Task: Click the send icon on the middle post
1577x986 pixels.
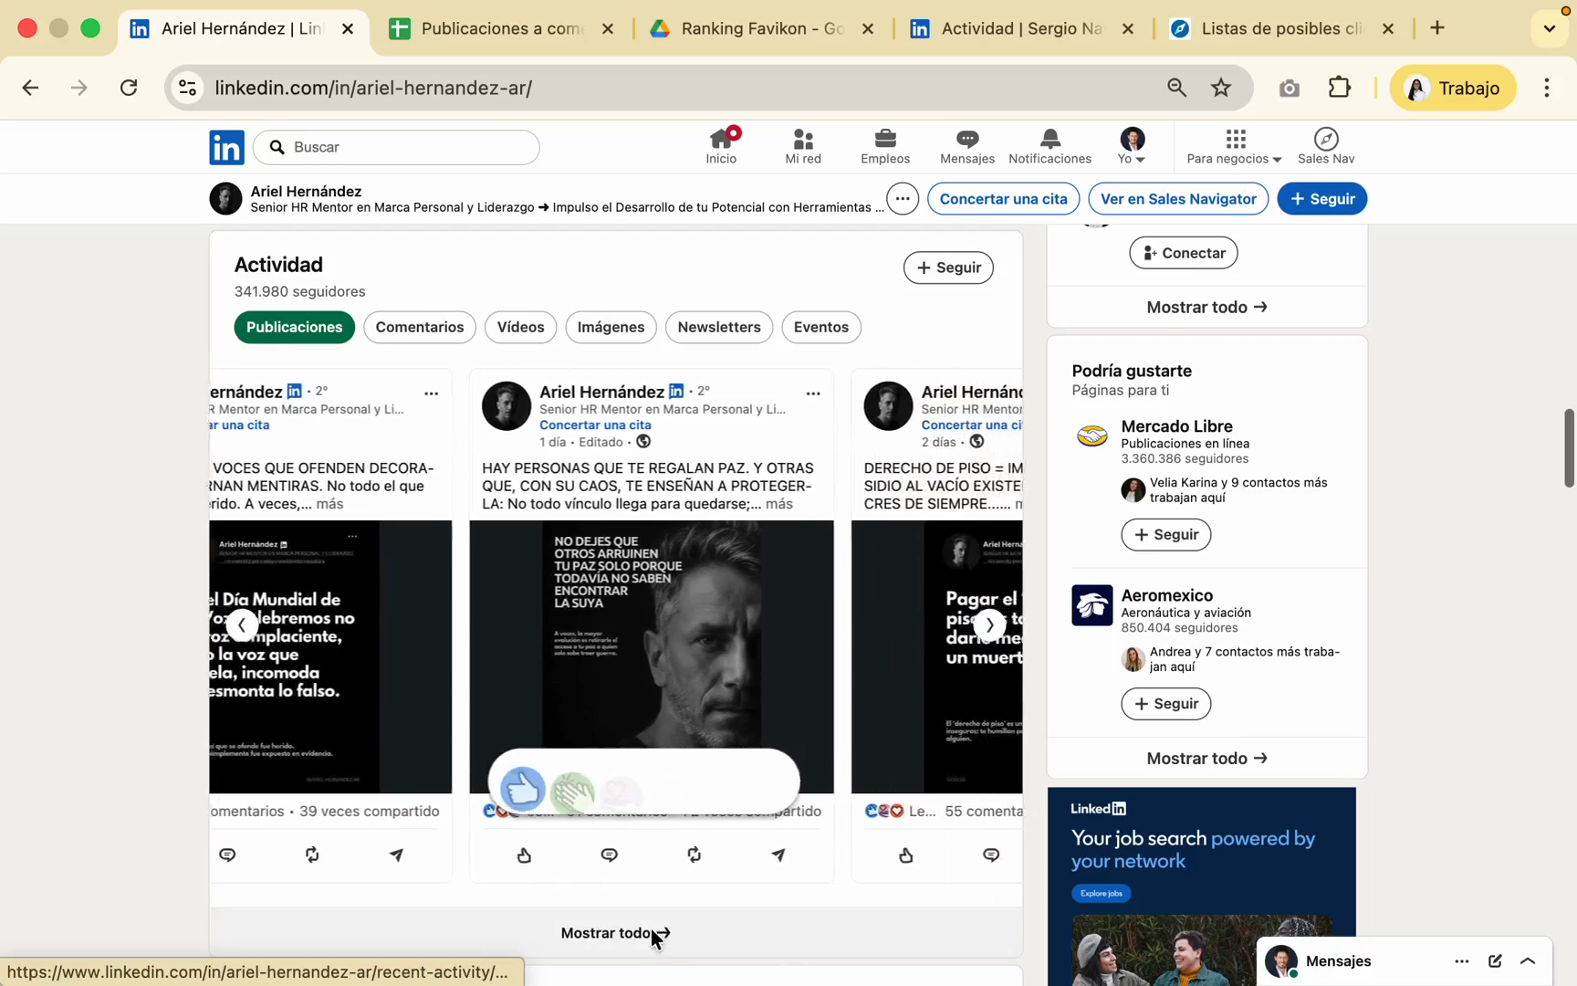Action: pos(778,855)
